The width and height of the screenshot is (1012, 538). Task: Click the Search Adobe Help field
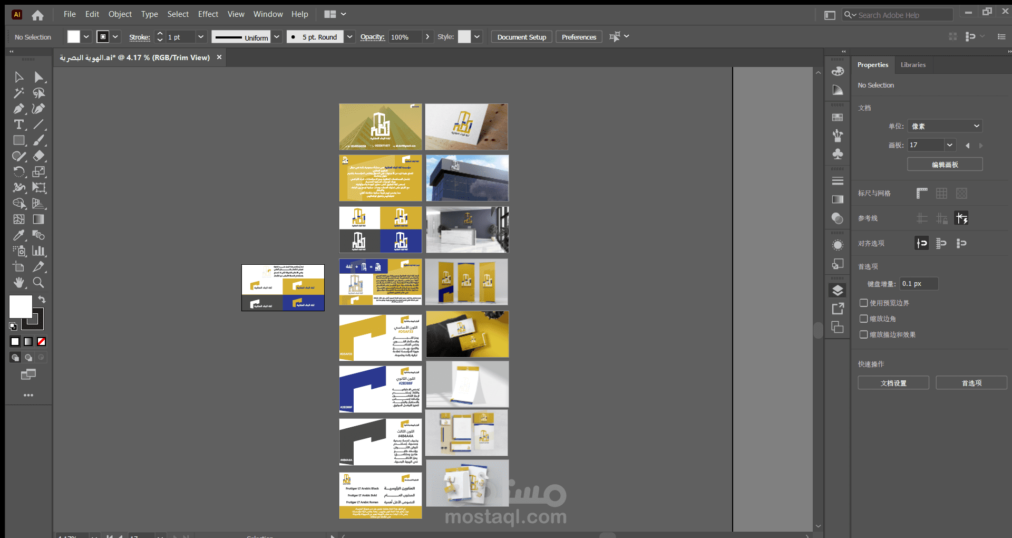tap(898, 15)
